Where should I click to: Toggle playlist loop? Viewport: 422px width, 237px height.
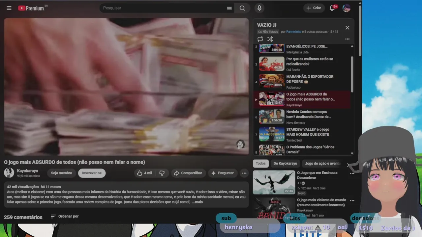[x=260, y=39]
